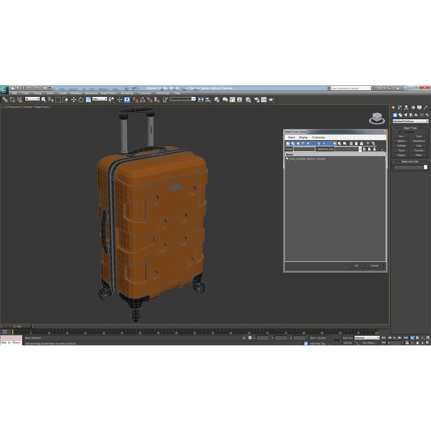This screenshot has height=431, width=431.
Task: Toggle Display Lights filter in Select From Scene
Action: (298, 144)
